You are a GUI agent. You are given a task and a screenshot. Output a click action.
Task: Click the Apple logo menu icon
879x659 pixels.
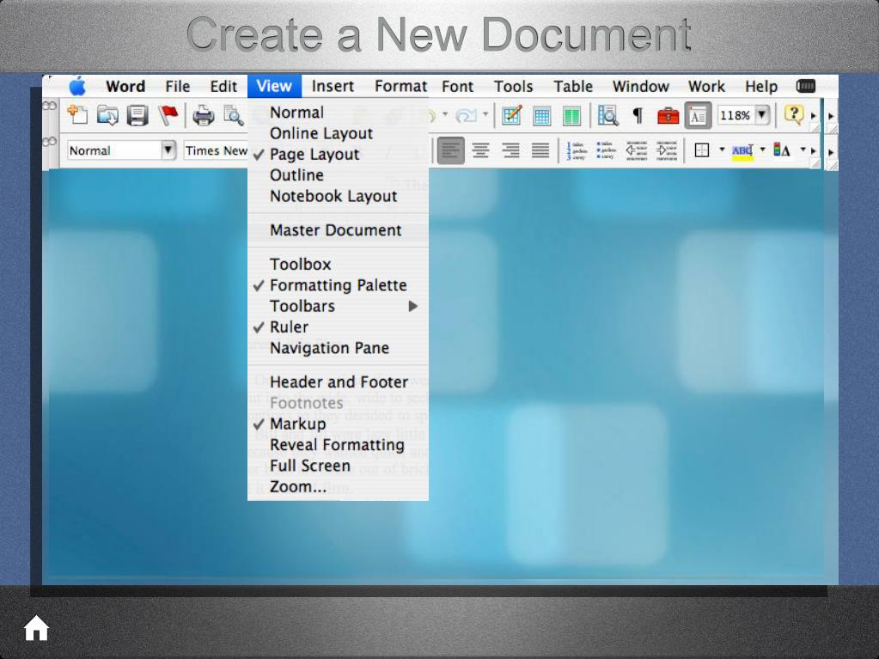pyautogui.click(x=77, y=86)
